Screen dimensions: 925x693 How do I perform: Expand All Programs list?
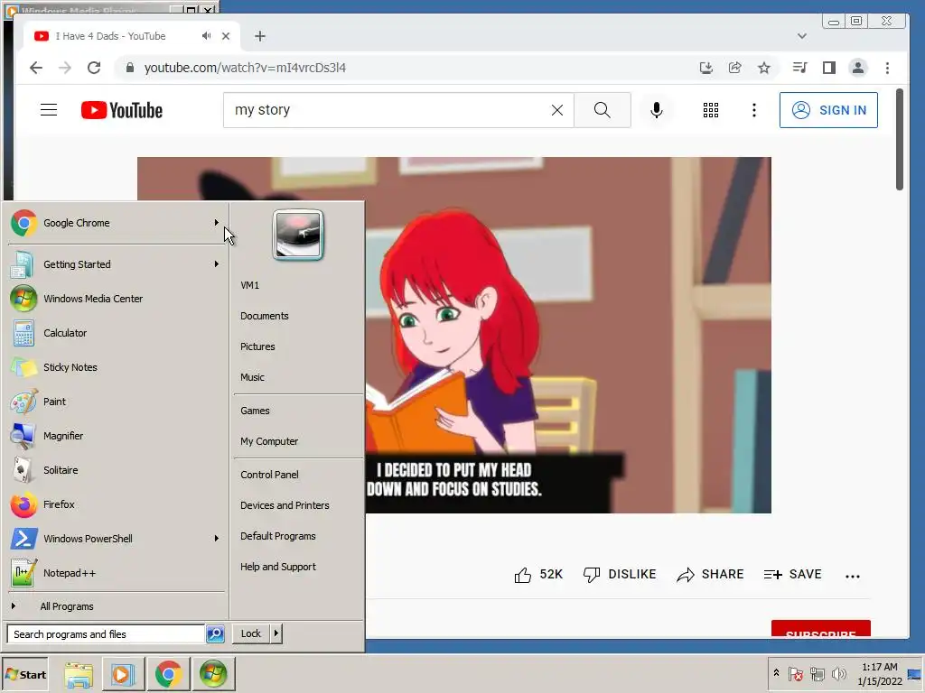[66, 606]
